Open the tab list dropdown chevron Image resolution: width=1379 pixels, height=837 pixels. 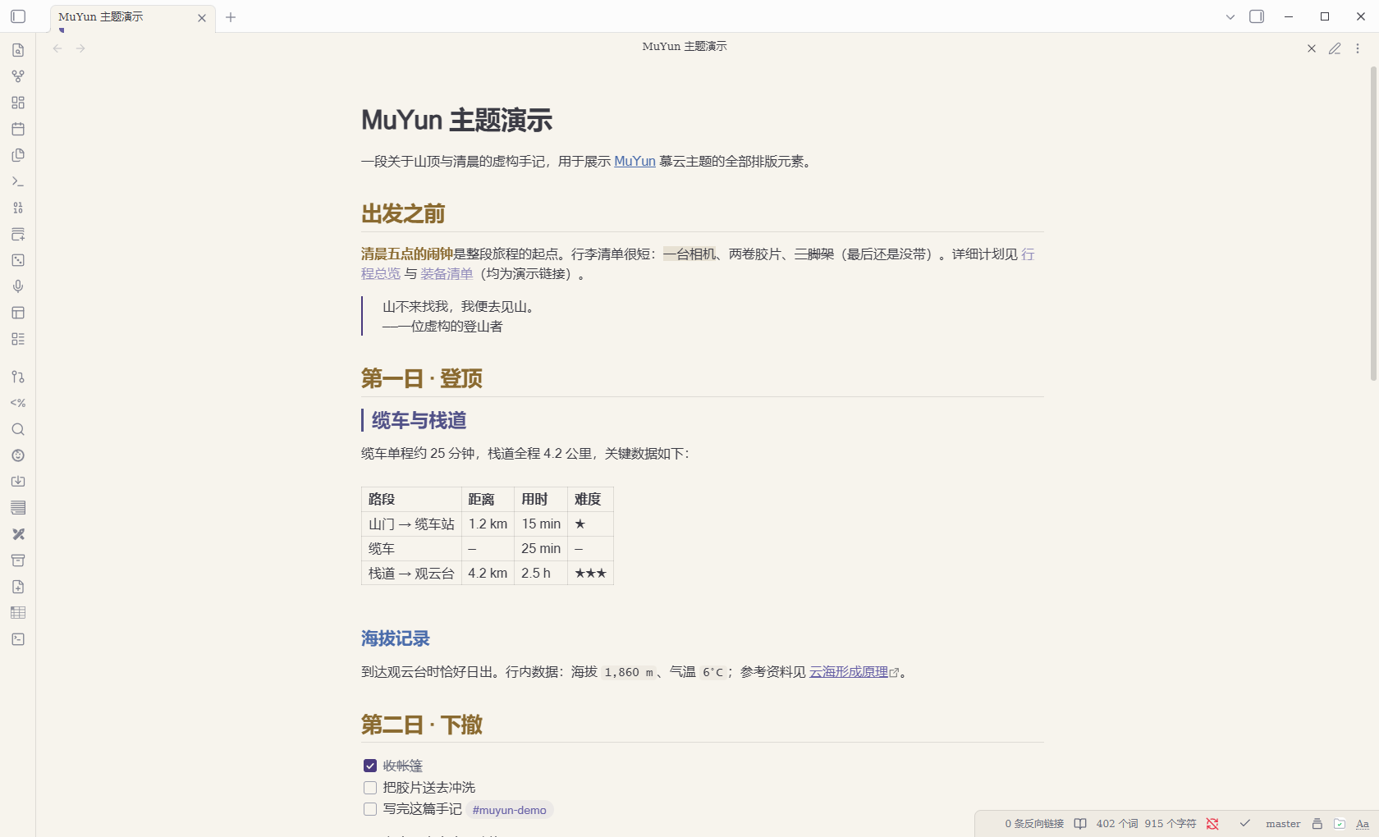1230,16
